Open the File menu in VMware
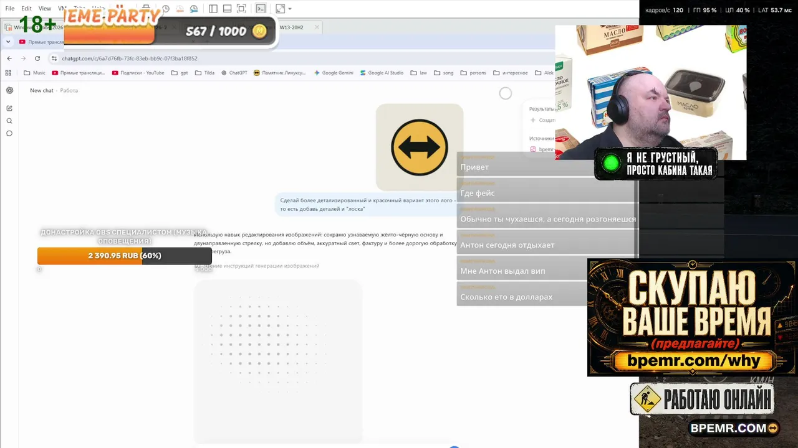798x448 pixels. coord(10,9)
